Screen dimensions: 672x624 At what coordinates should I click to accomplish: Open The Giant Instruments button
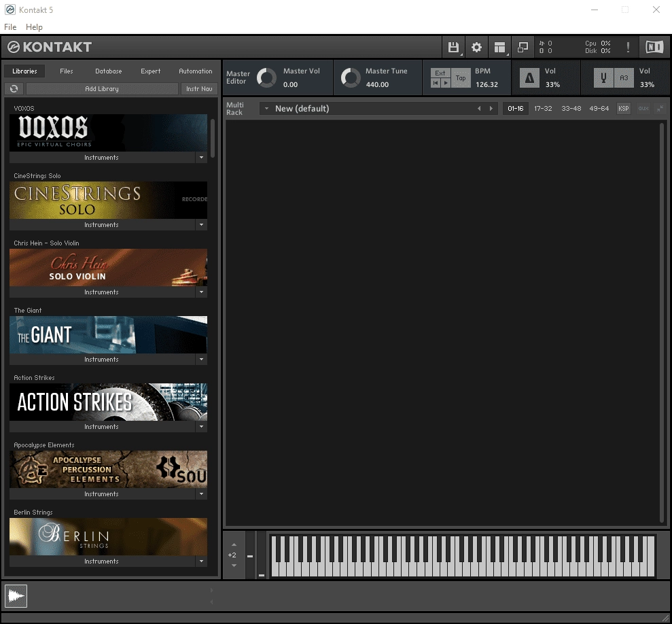[102, 360]
